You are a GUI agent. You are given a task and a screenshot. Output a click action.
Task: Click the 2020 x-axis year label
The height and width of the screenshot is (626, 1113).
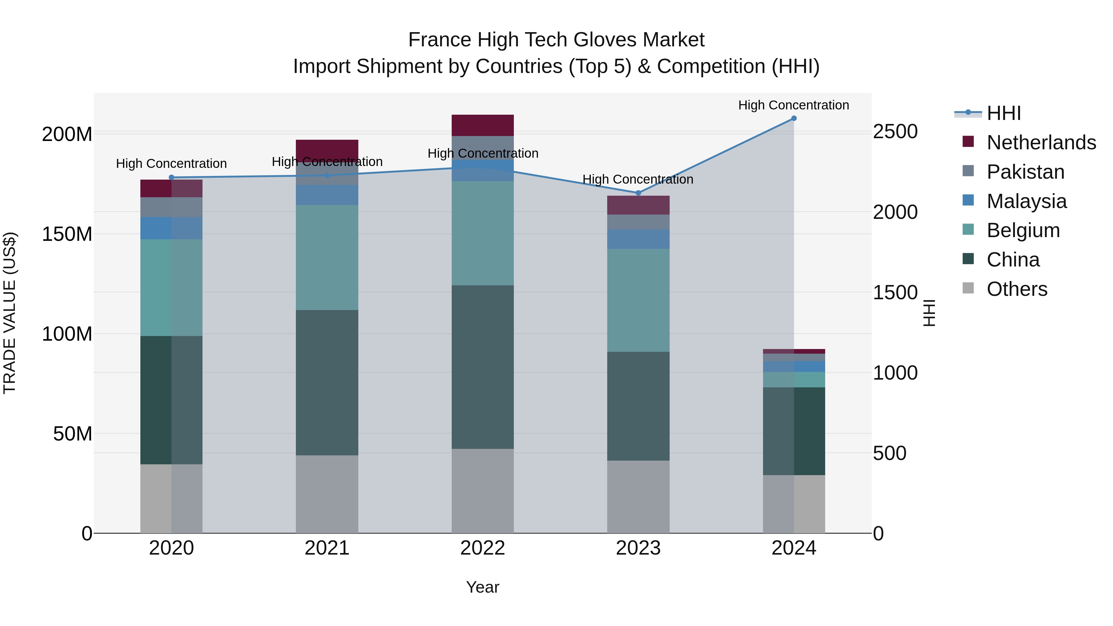click(x=172, y=549)
